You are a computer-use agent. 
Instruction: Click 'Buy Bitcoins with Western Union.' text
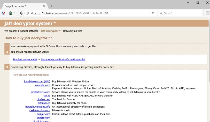(71, 82)
